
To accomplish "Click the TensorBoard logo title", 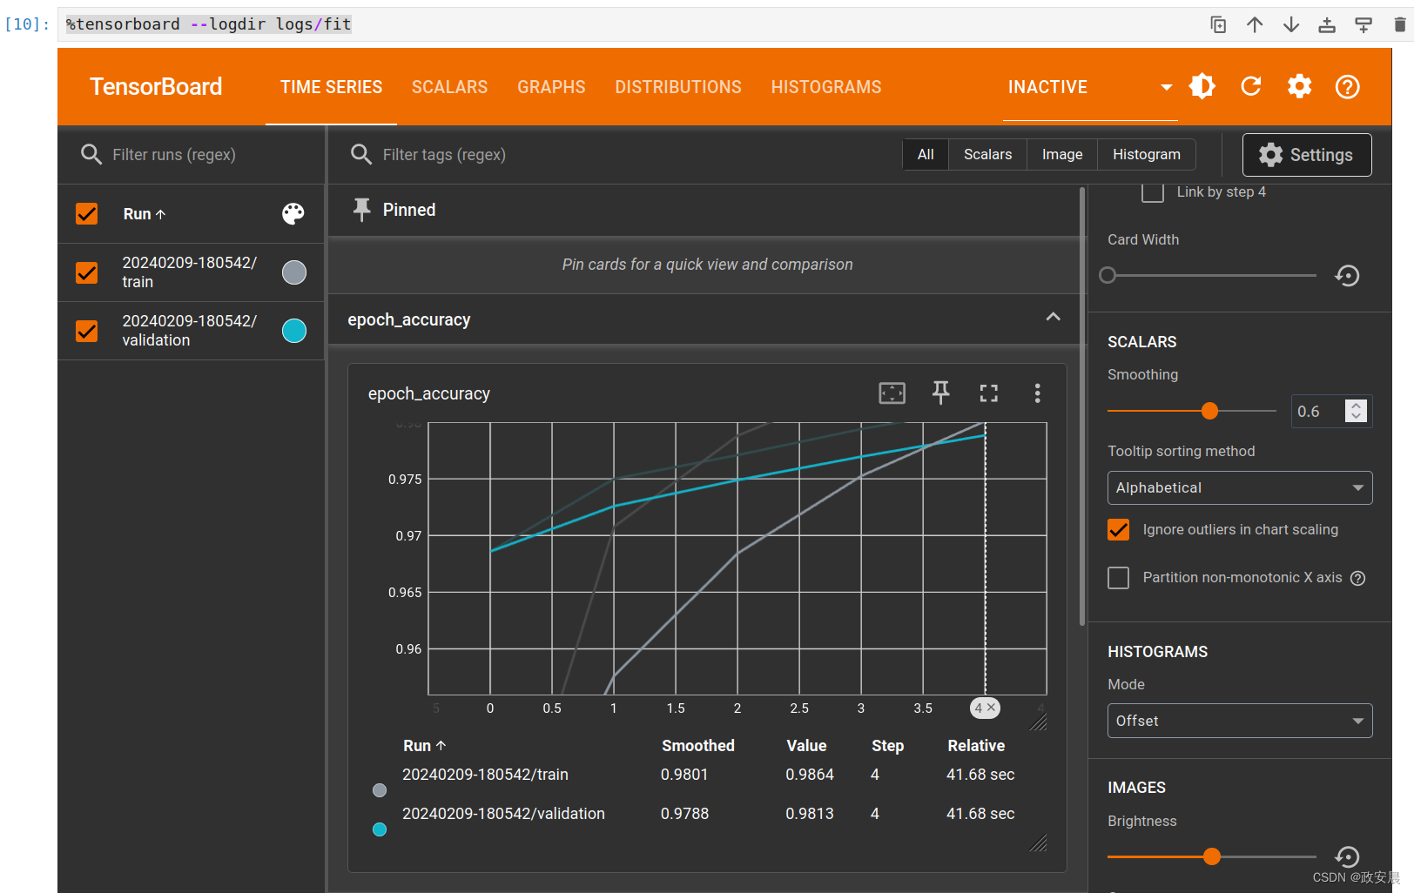I will click(x=156, y=87).
